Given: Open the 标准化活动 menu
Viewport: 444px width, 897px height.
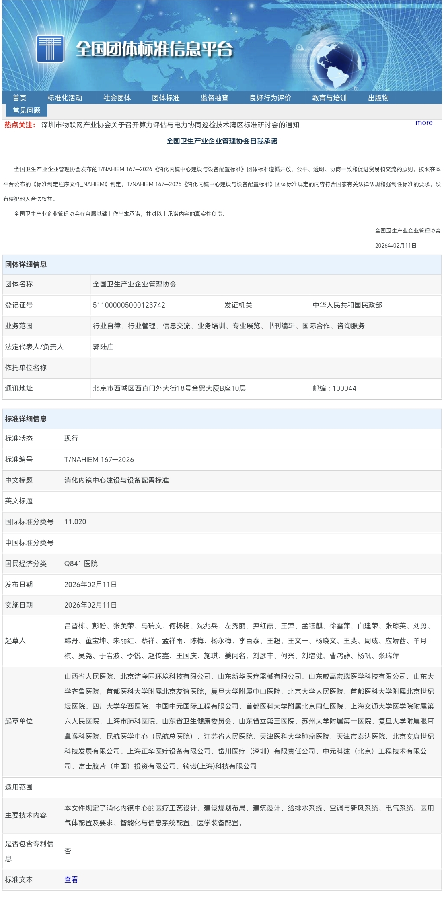Looking at the screenshot, I should [65, 98].
